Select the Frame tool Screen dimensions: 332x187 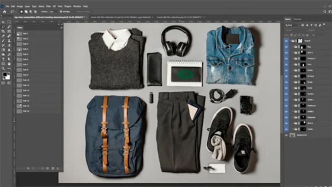point(9,31)
